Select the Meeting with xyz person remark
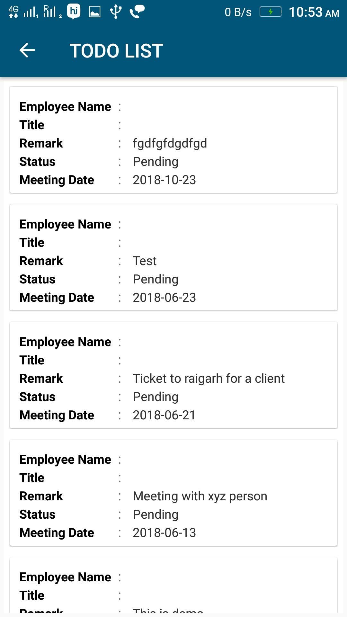 coord(200,496)
